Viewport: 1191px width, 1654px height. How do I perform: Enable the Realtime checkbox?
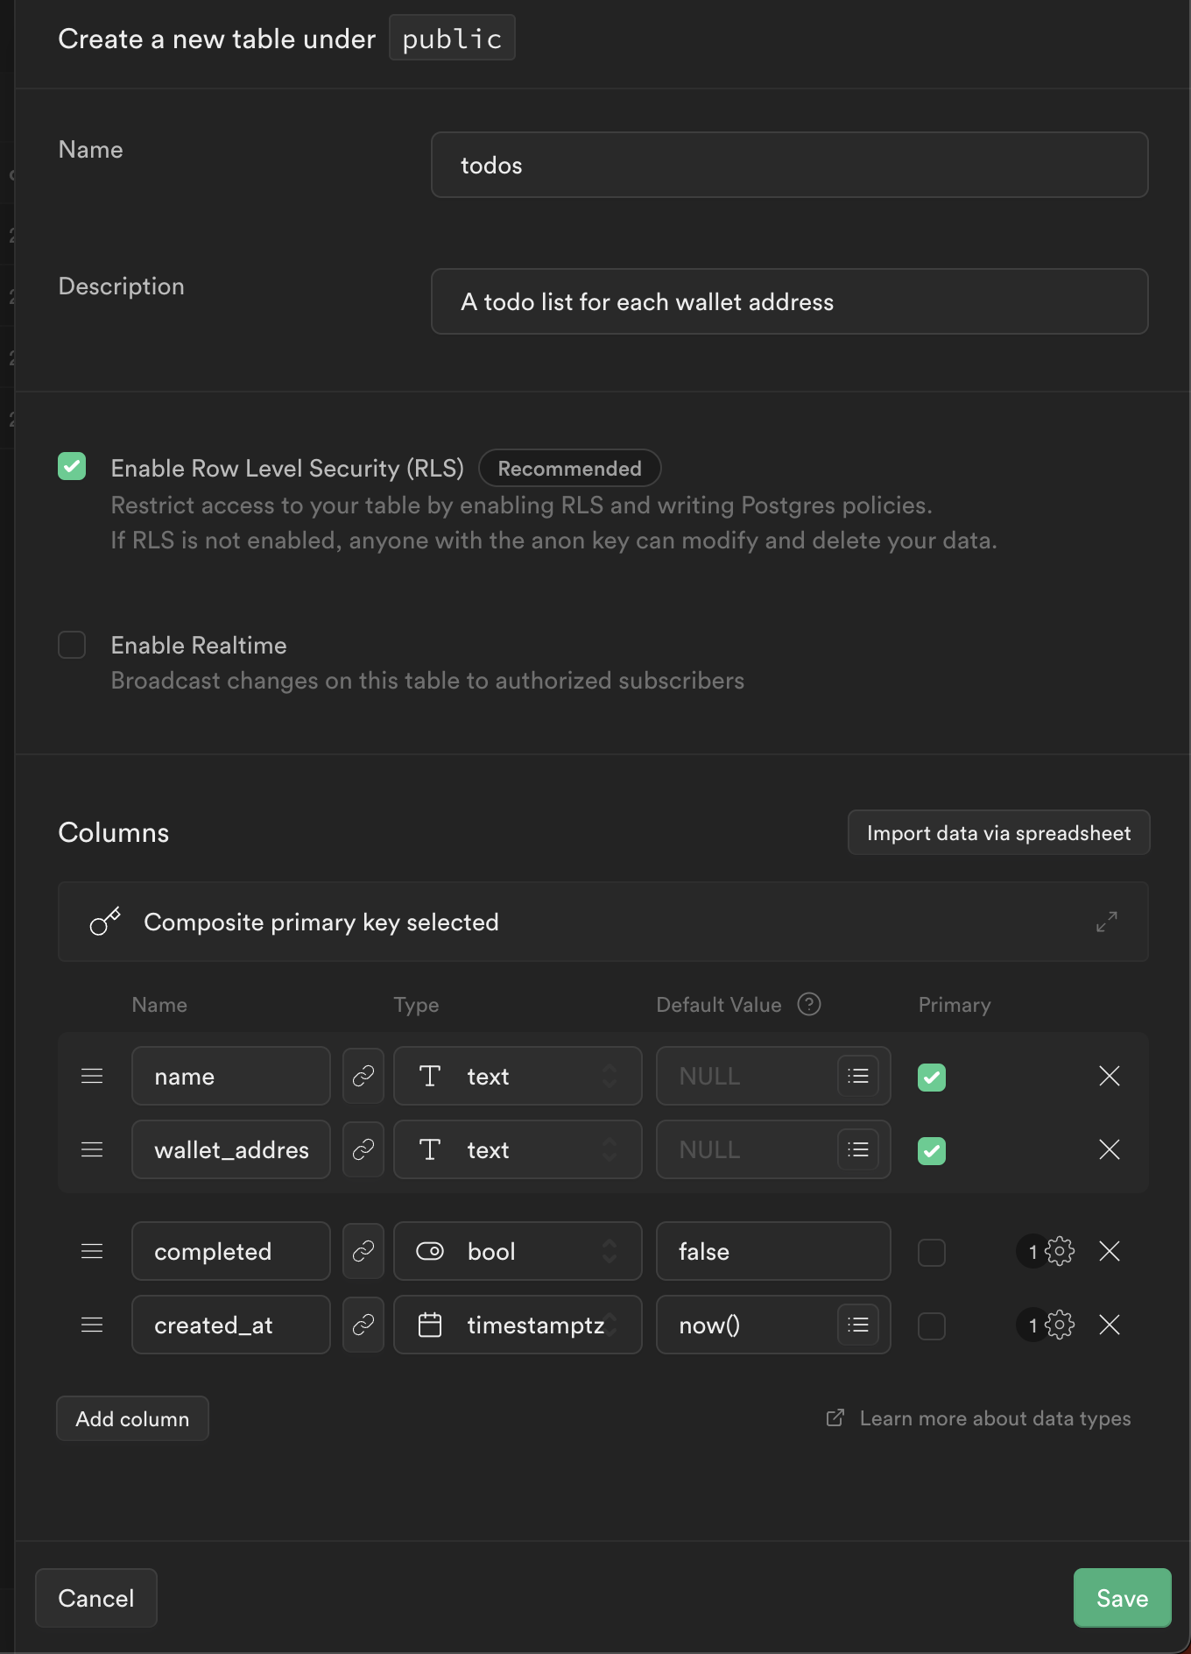[x=72, y=645]
